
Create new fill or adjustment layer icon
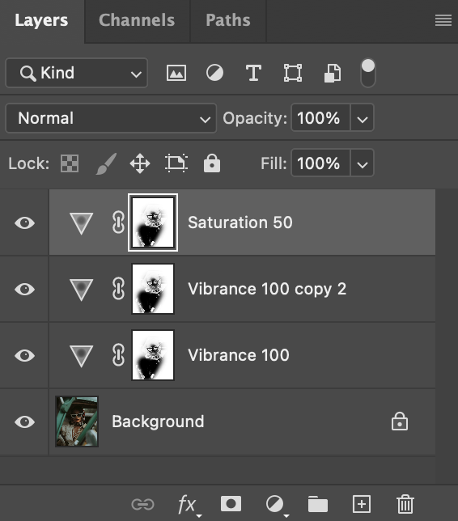(276, 505)
